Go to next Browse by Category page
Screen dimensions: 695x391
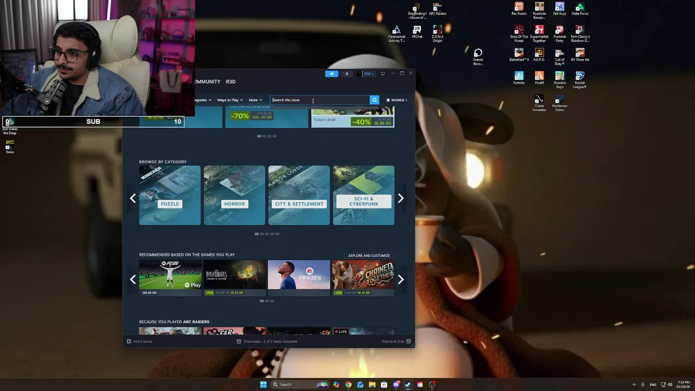click(x=401, y=198)
